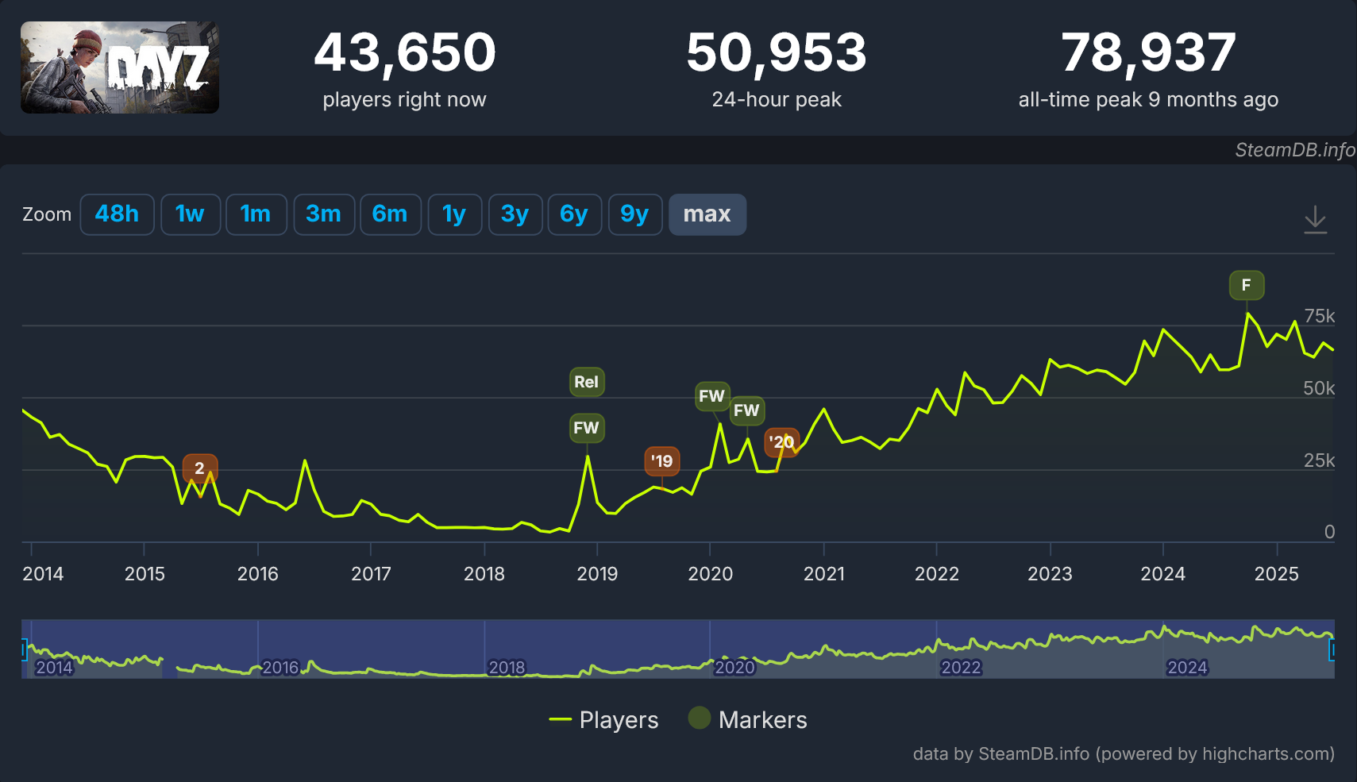Click the 'all-time peak 9 months ago' label

pos(1149,100)
